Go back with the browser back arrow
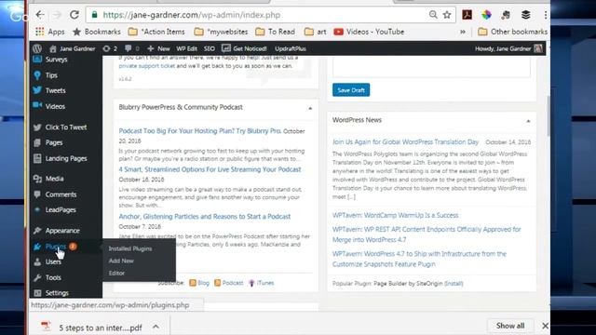596x335 pixels. [x=40, y=15]
